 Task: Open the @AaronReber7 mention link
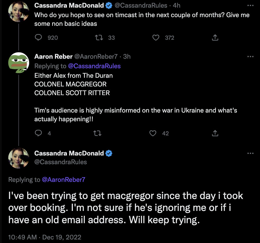(64, 180)
